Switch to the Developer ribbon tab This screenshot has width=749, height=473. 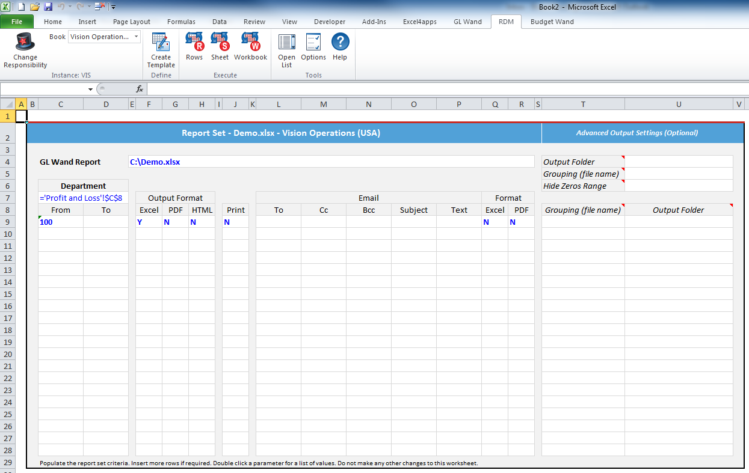(330, 22)
